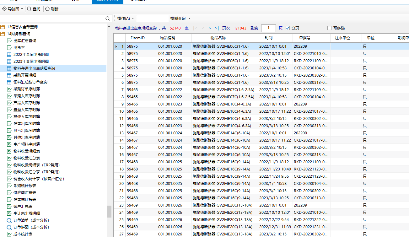The image size is (409, 237).
Task: Open 2022年合同出货明细 table item
Action: [31, 55]
